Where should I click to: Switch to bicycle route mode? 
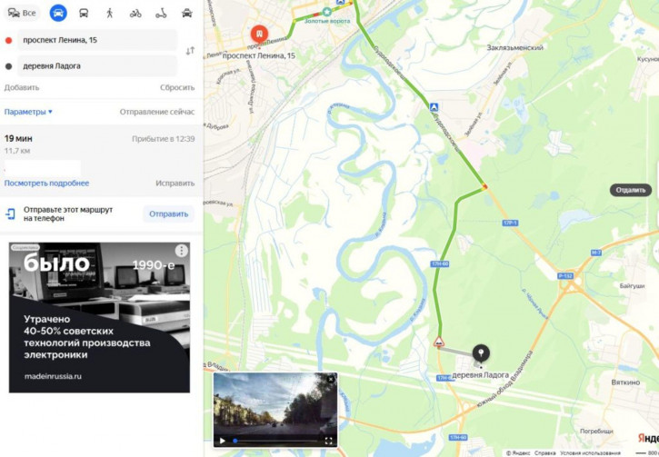click(x=135, y=13)
